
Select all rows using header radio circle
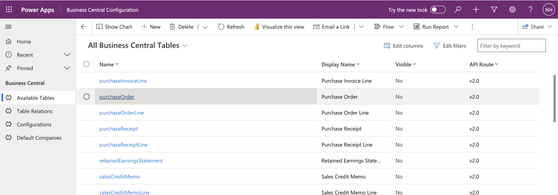[x=86, y=64]
